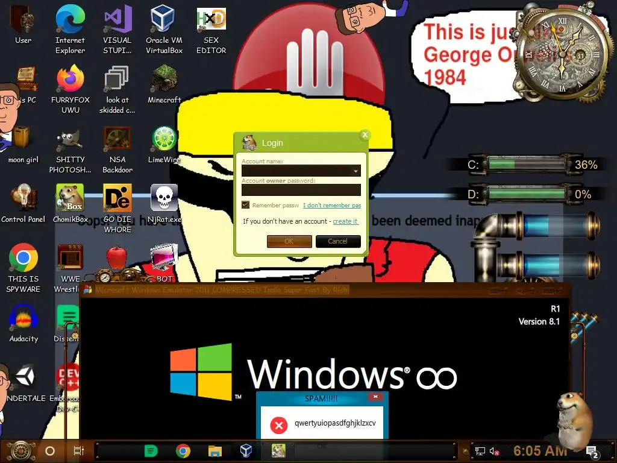
Task: Click the muted volume tray icon
Action: coord(494,452)
